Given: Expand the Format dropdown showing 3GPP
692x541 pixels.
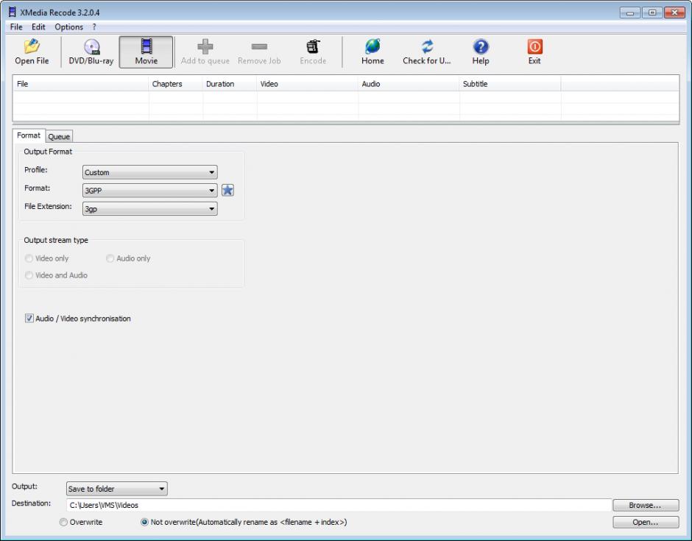Looking at the screenshot, I should point(150,190).
